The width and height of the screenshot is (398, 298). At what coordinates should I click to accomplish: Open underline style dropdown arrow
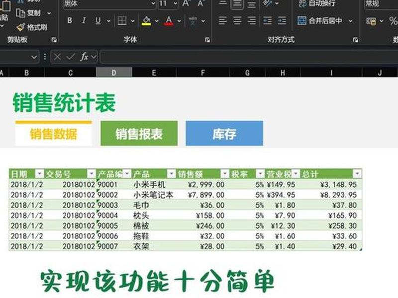coord(108,21)
